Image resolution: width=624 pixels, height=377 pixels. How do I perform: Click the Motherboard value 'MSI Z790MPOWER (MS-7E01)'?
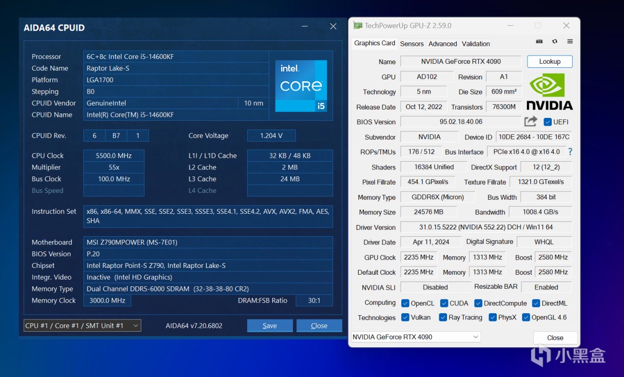(x=208, y=242)
